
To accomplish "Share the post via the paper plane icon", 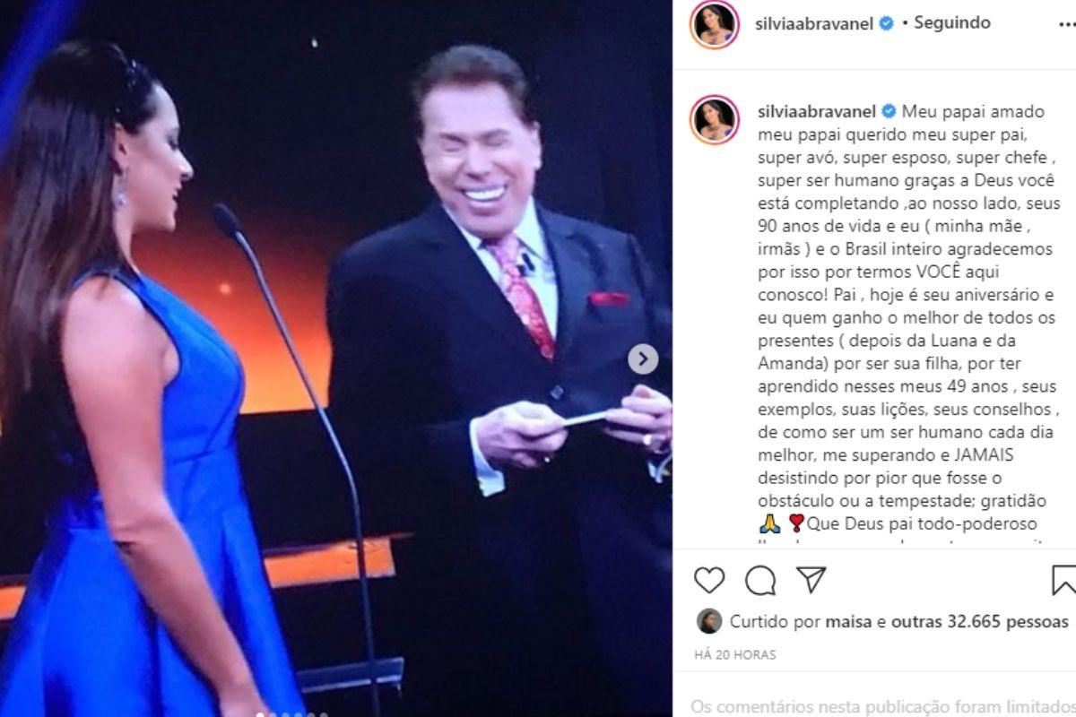I will pyautogui.click(x=811, y=580).
